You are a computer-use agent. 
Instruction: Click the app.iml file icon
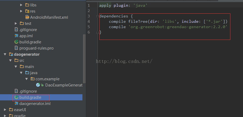16,36
